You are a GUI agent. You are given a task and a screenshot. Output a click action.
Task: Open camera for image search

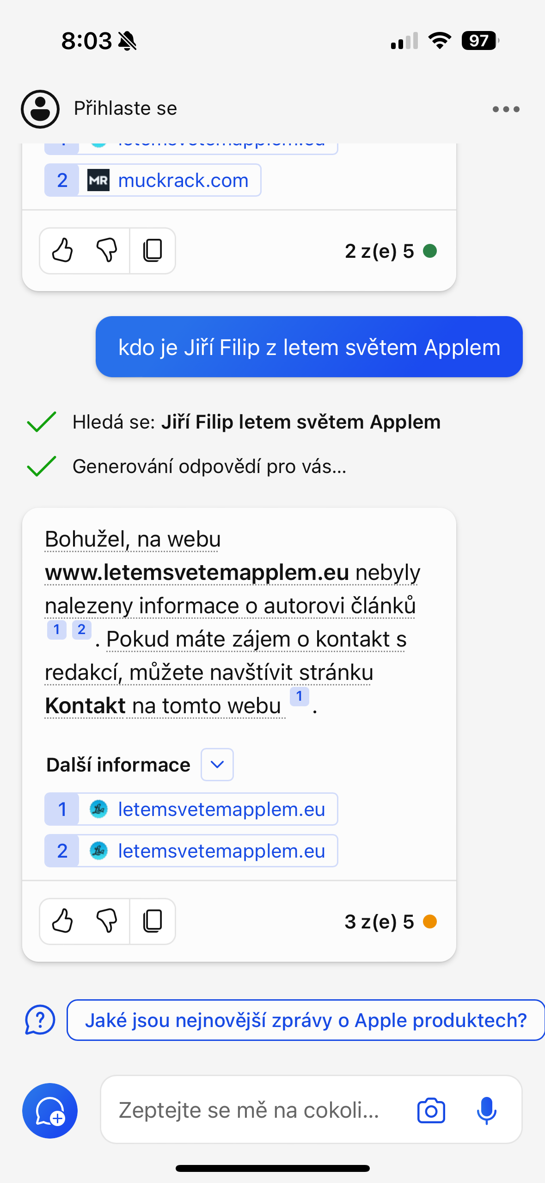[x=431, y=1110]
